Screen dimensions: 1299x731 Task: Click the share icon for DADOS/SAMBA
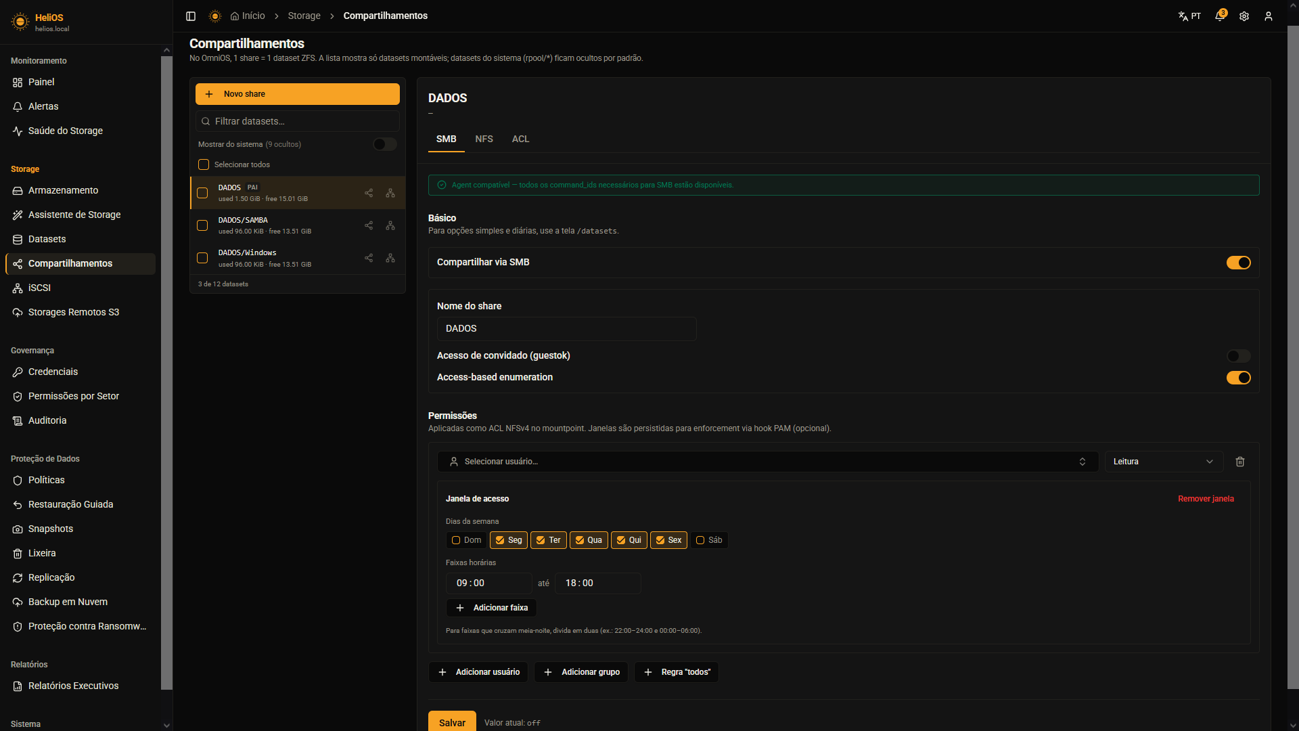pos(369,225)
